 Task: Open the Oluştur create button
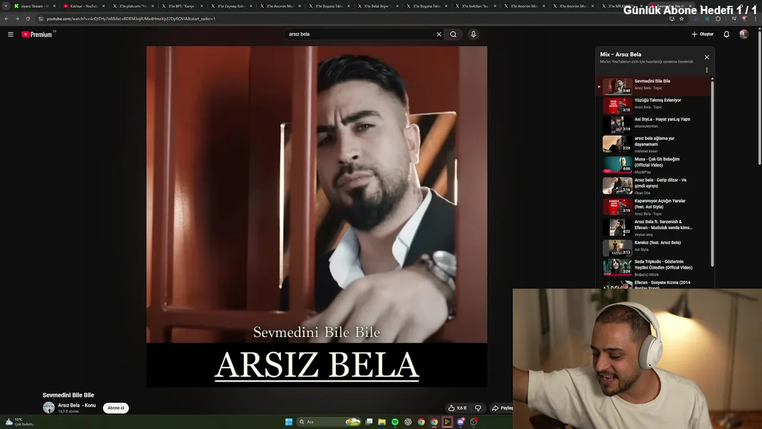point(702,35)
